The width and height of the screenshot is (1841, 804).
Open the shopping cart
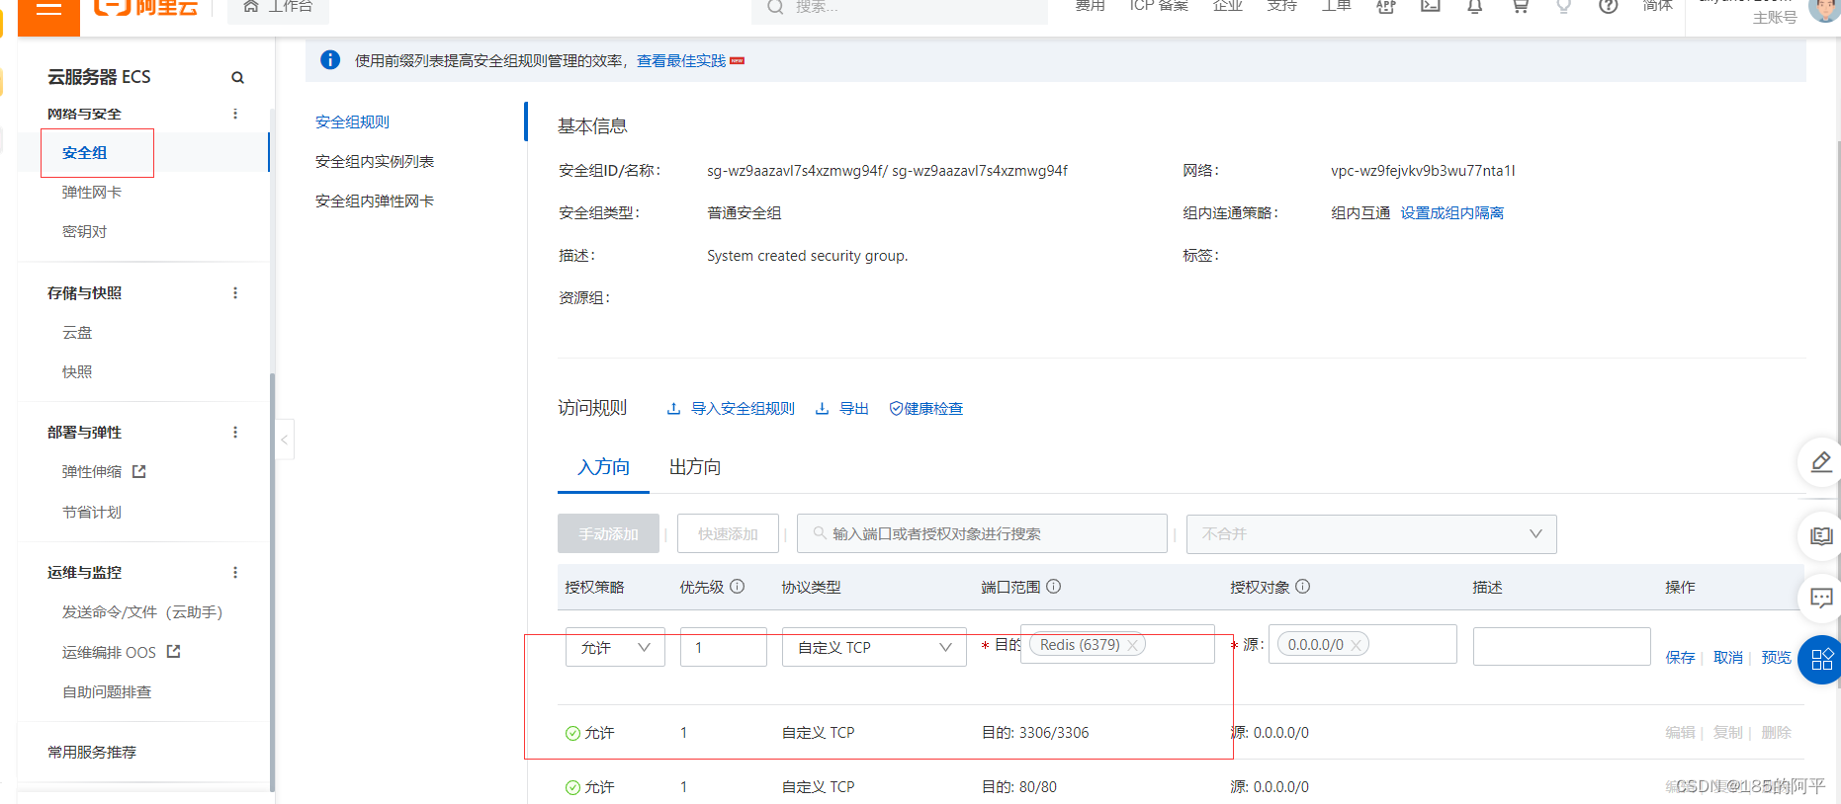[1520, 6]
